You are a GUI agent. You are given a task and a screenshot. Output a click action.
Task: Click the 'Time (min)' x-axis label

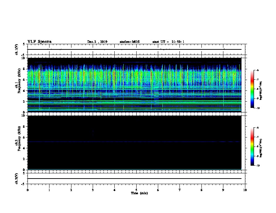tap(139, 193)
